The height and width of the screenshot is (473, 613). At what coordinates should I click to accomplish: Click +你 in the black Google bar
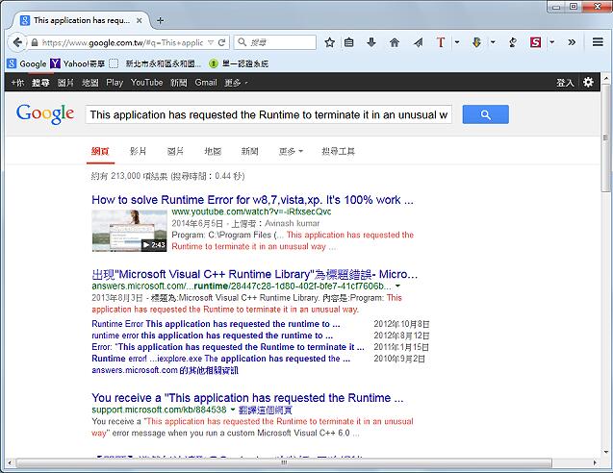[x=17, y=83]
